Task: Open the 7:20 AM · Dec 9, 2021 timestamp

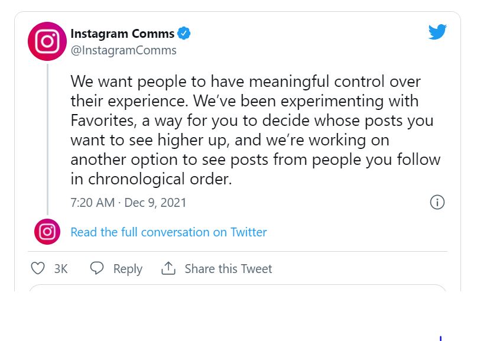Action: tap(128, 203)
